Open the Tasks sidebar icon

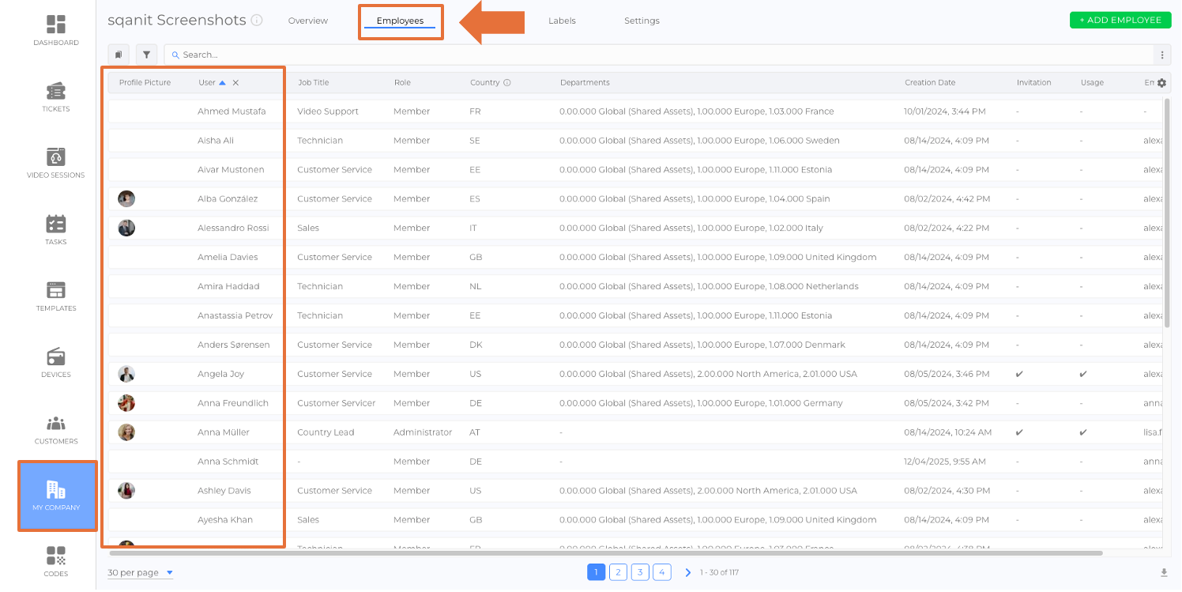[55, 224]
